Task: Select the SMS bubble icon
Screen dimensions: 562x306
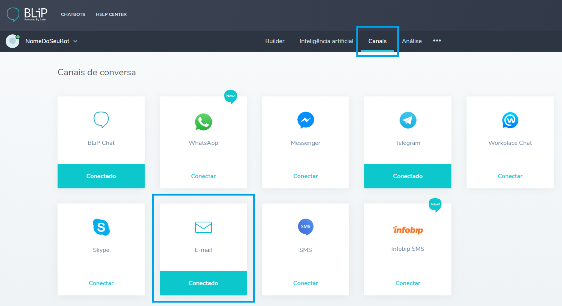Action: pos(306,227)
